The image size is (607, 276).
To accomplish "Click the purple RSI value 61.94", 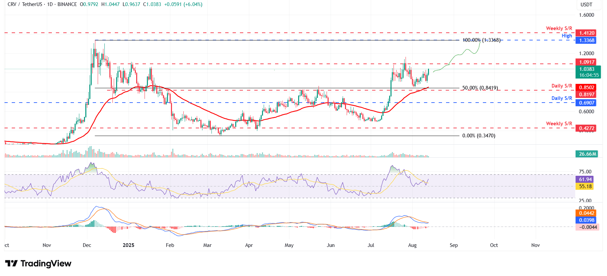I will 585,179.
